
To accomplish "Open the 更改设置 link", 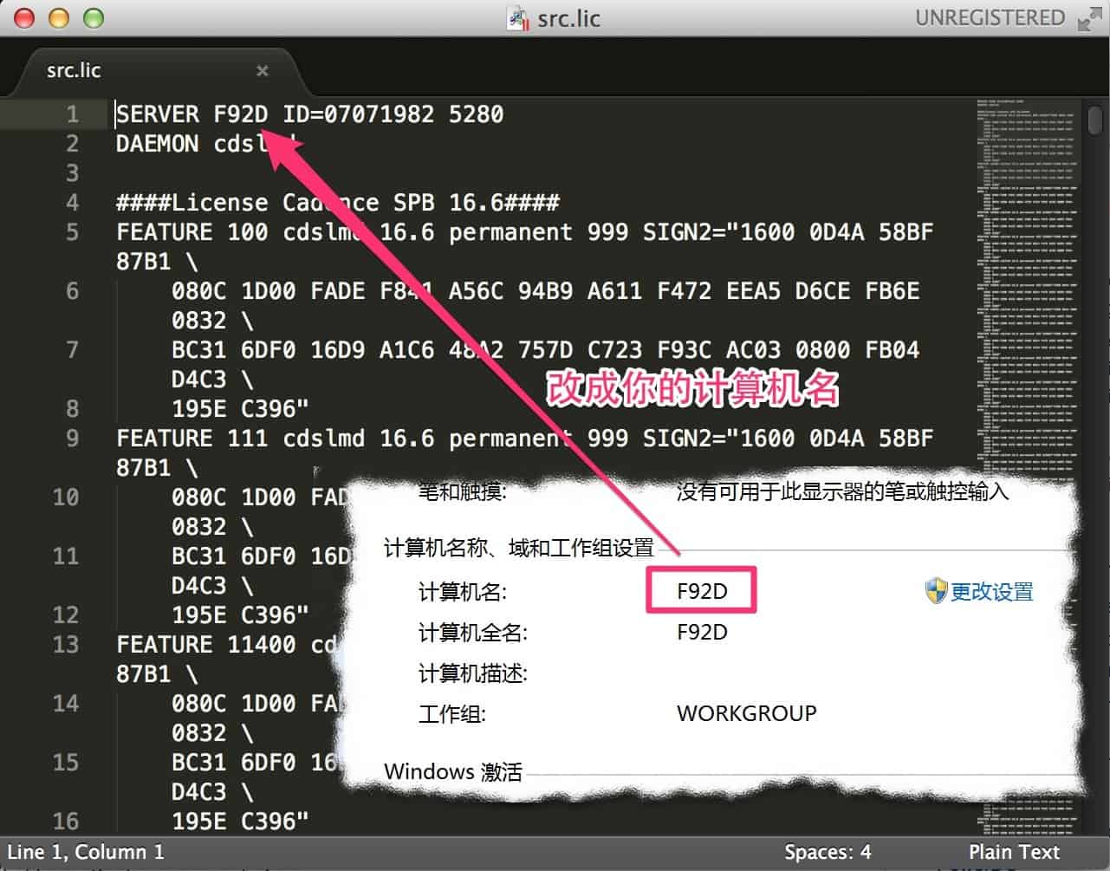I will coord(992,592).
